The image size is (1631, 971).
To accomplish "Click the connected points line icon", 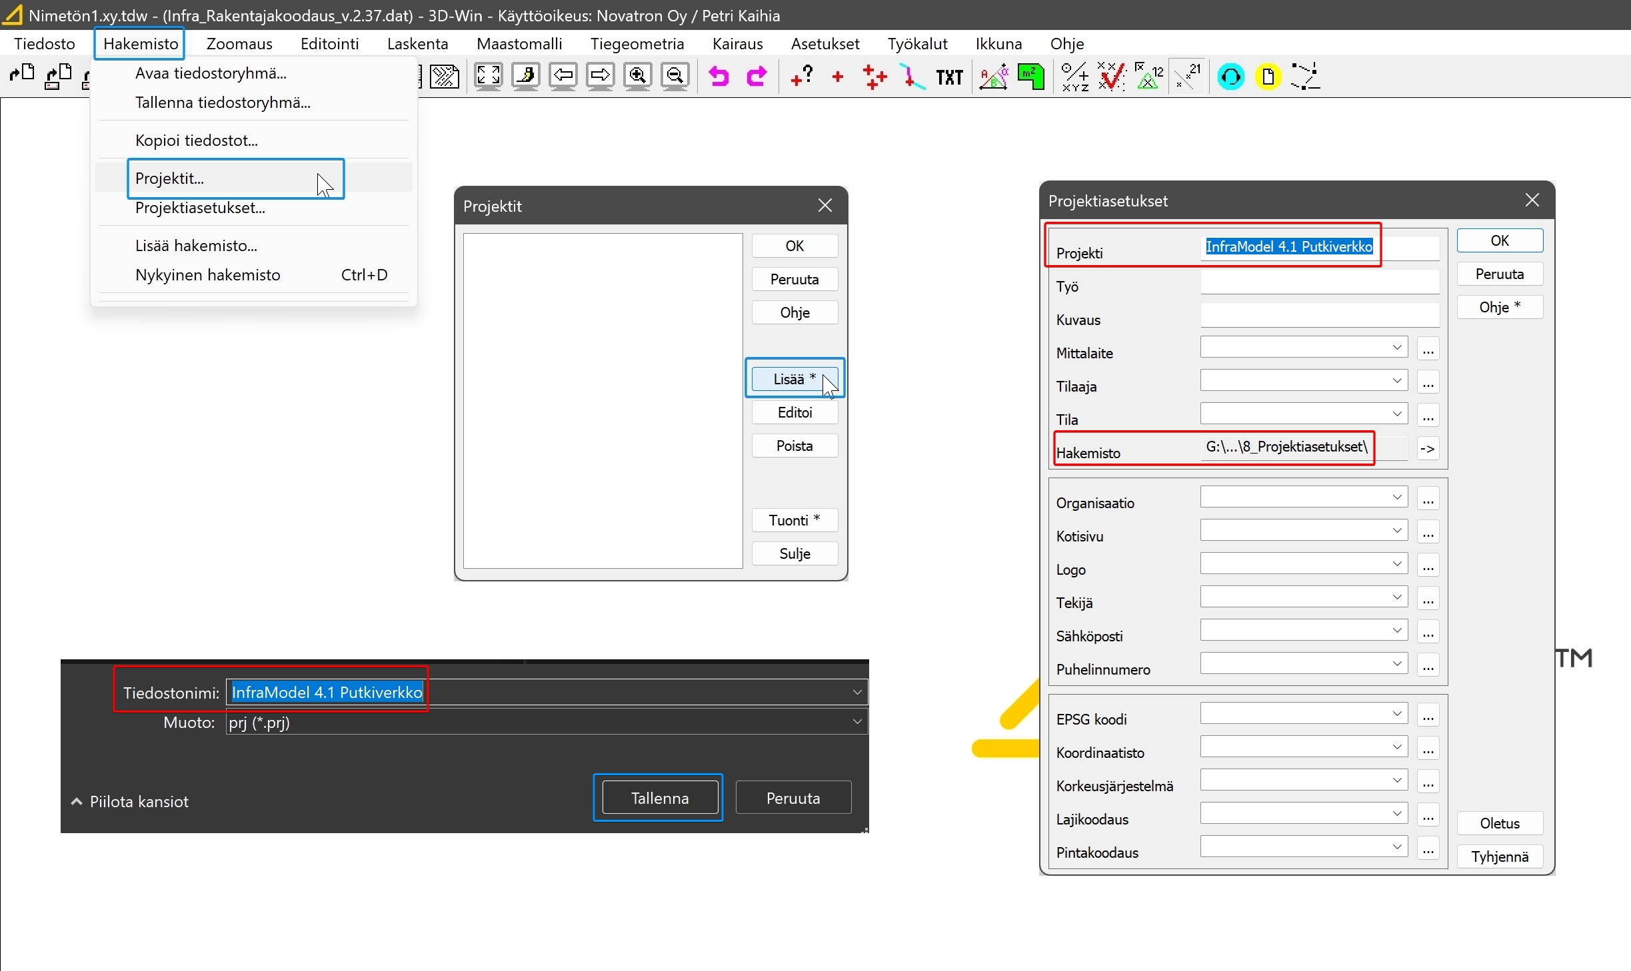I will pos(1305,77).
